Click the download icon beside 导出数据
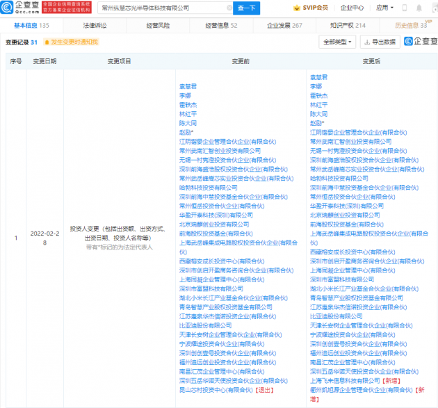 point(367,42)
